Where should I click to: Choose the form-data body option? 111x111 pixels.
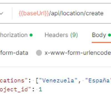tap(14, 53)
